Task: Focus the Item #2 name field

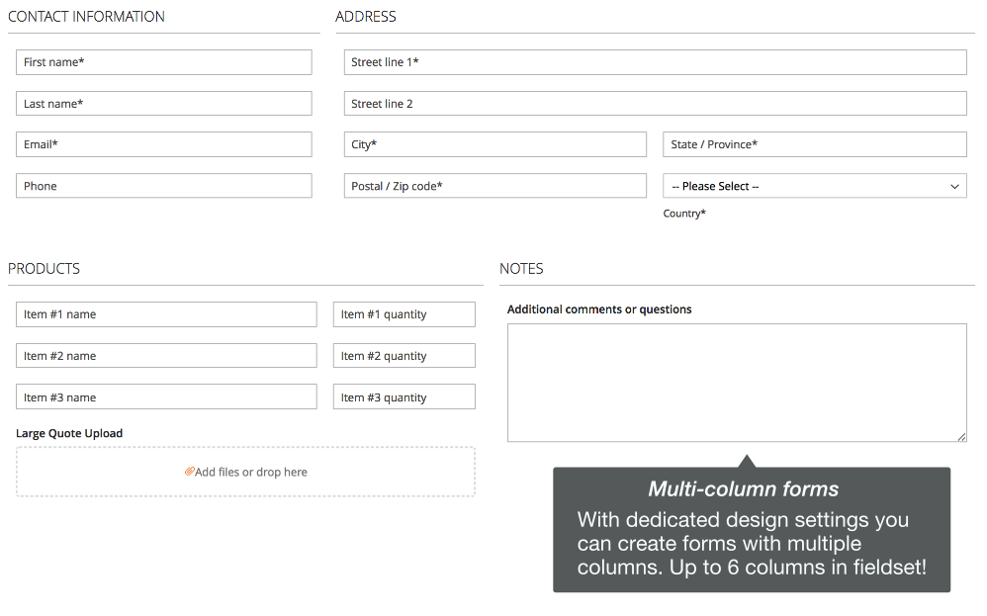Action: 166,356
